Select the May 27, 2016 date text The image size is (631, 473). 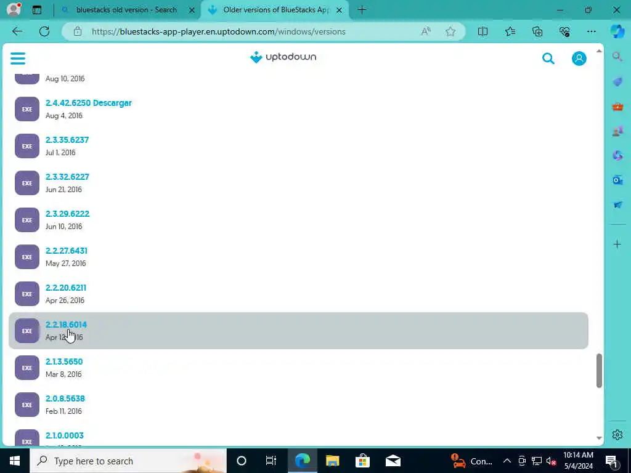[65, 264]
